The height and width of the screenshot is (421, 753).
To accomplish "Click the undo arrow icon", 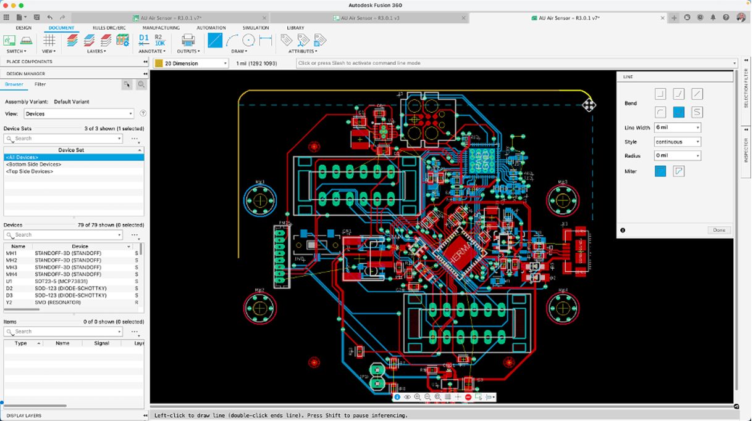I will tap(50, 17).
